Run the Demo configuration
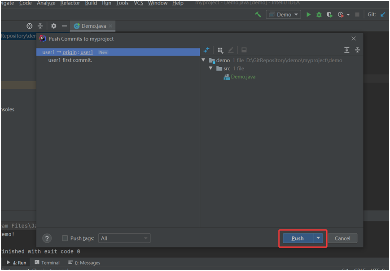The width and height of the screenshot is (390, 271). [x=308, y=15]
